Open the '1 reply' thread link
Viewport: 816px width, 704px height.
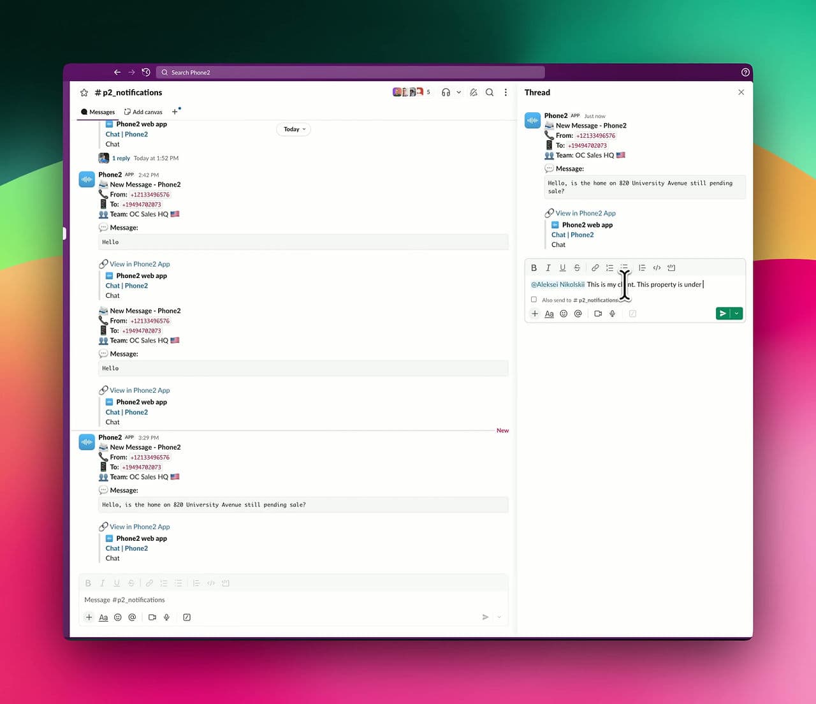120,158
